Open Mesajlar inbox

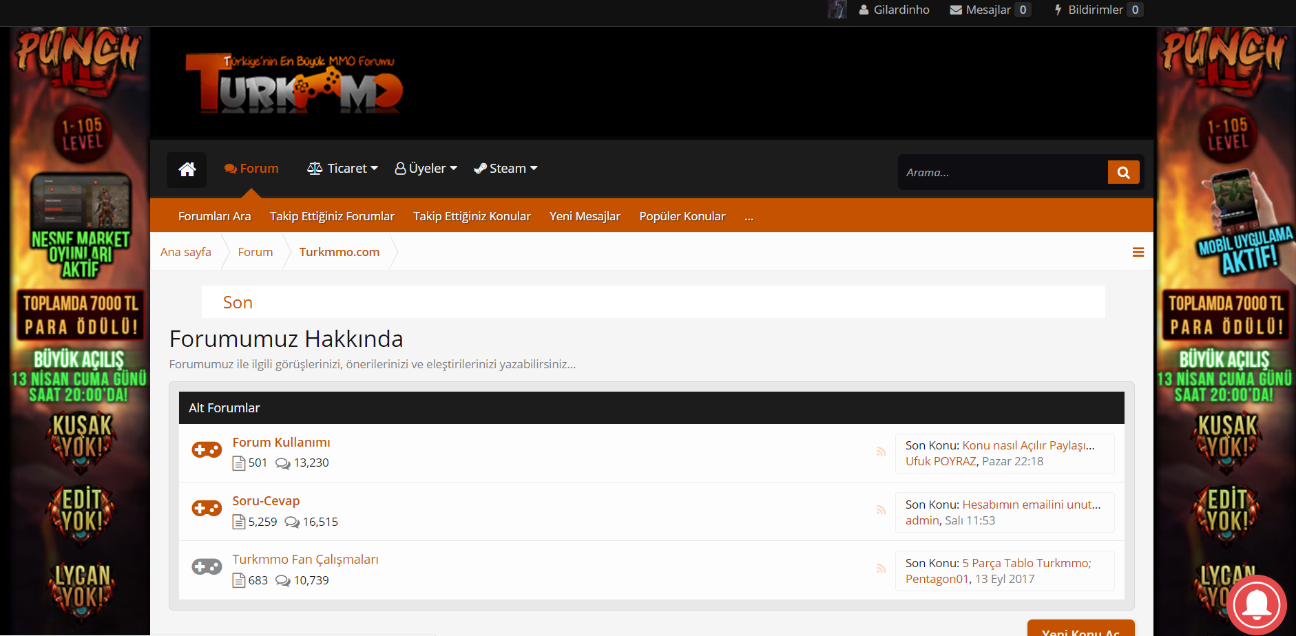(x=990, y=10)
